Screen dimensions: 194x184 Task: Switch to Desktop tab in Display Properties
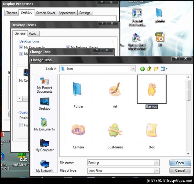[27, 12]
